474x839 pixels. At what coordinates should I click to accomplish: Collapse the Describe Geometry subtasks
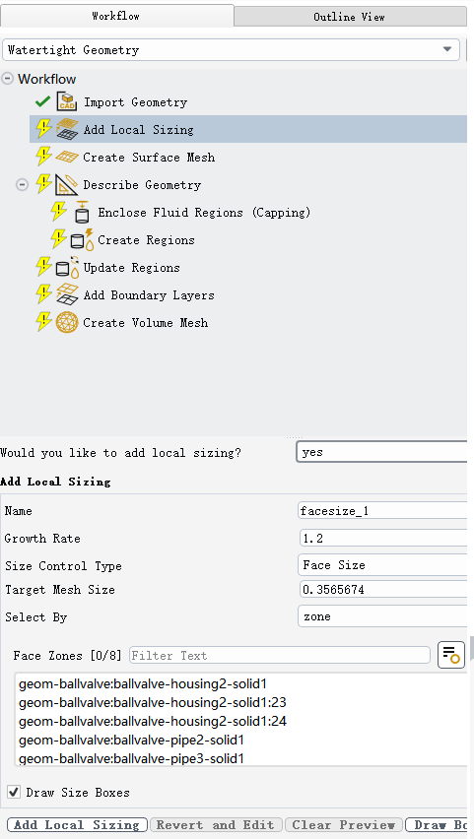(22, 185)
